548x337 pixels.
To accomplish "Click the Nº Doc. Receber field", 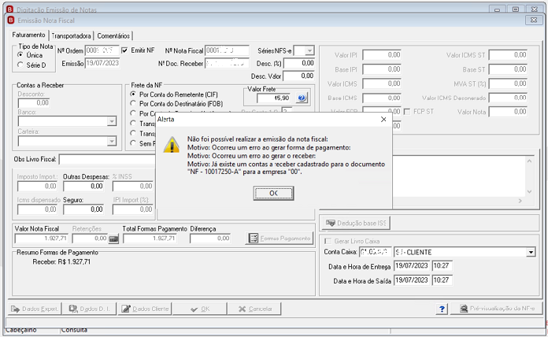I will 227,64.
